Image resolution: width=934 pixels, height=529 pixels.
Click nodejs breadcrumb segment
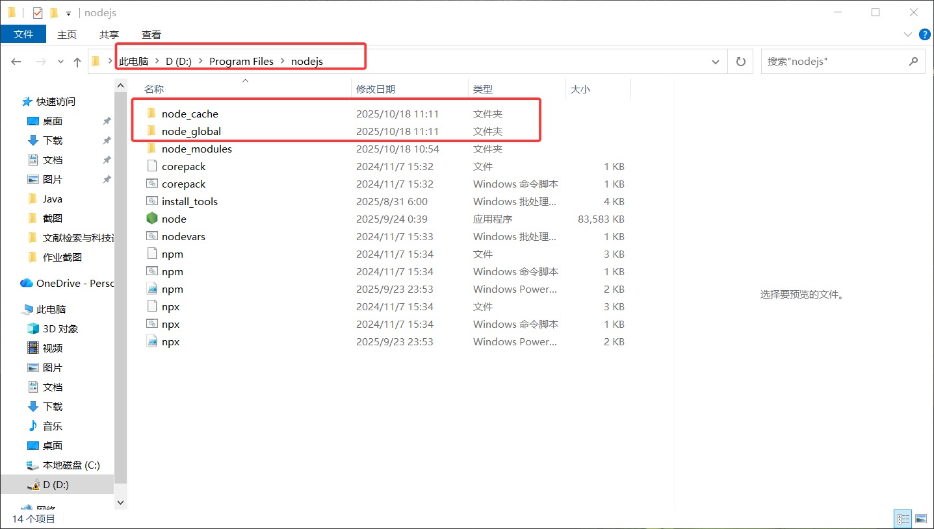point(307,61)
